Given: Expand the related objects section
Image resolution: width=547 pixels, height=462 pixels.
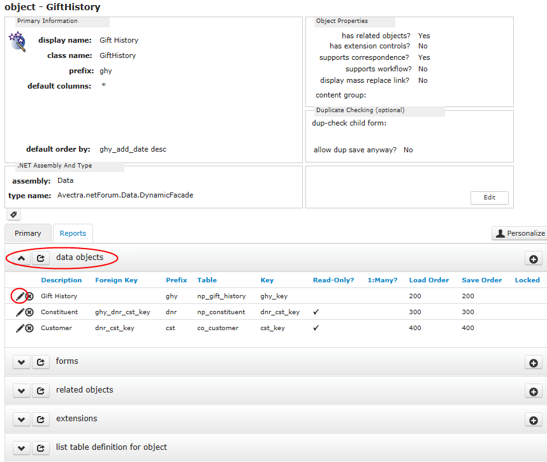Looking at the screenshot, I should pyautogui.click(x=21, y=391).
